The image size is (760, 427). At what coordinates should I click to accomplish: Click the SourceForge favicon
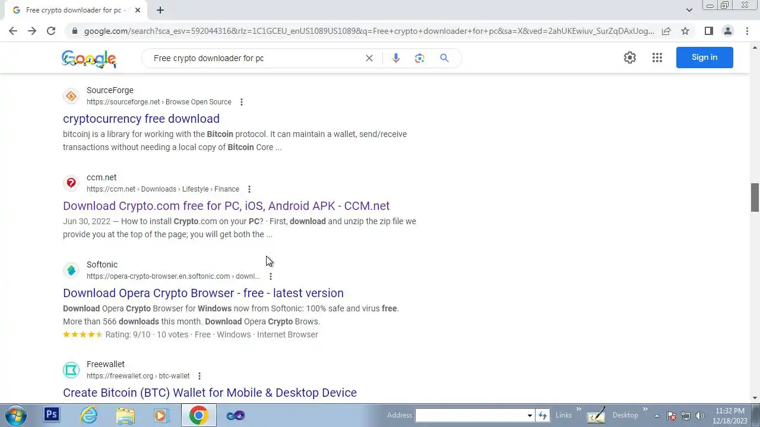71,96
